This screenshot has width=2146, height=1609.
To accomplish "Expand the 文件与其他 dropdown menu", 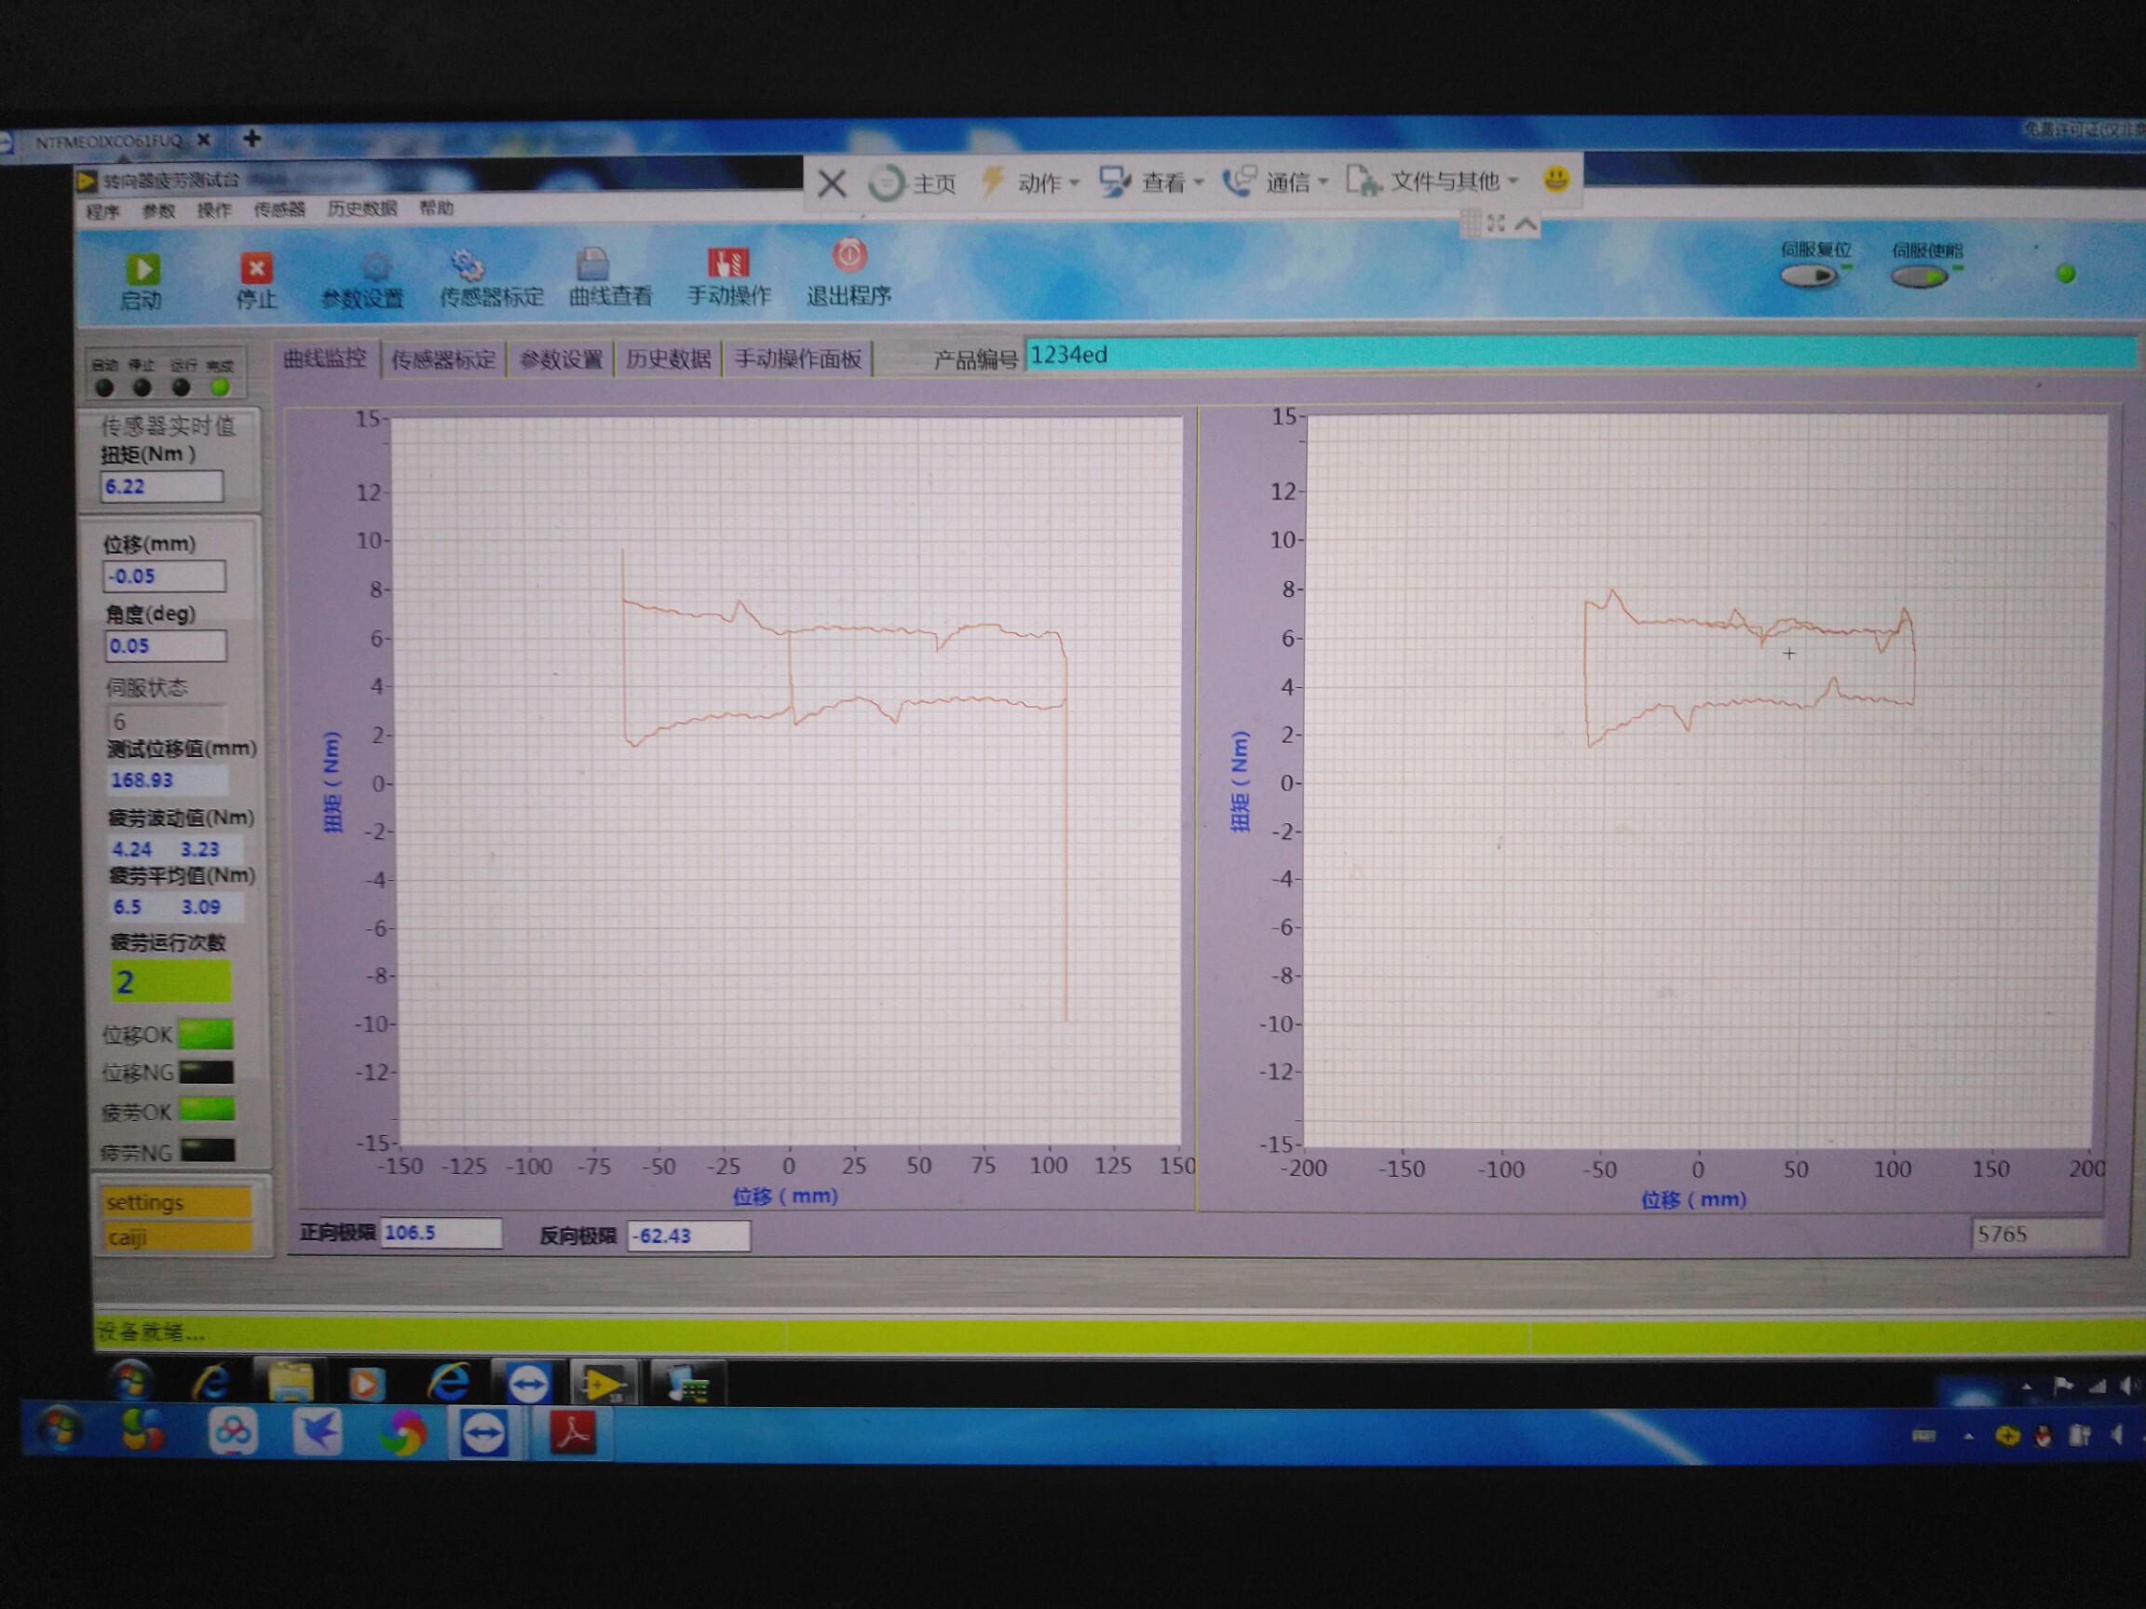I will [1452, 181].
